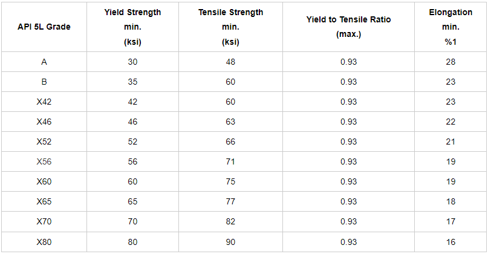The width and height of the screenshot is (488, 254).
Task: Select the grade A row label
Action: pos(44,62)
